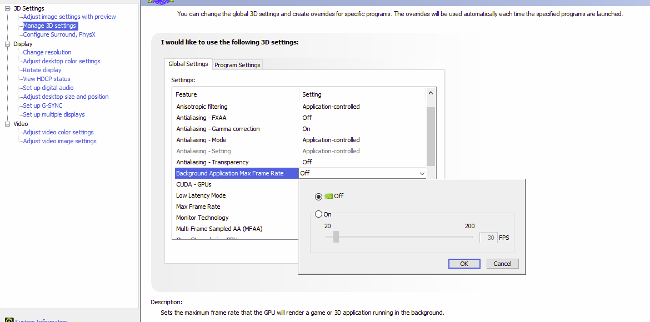Screen dimensions: 650x322
Task: Select the CUDA - GPUs row
Action: tap(236, 184)
